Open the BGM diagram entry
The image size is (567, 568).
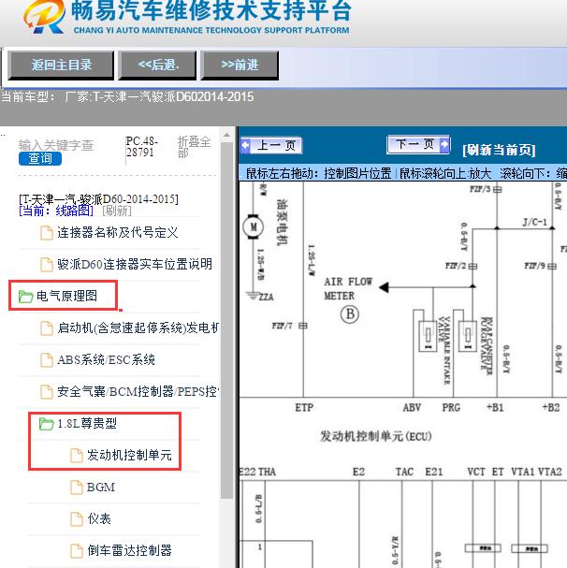click(x=101, y=488)
